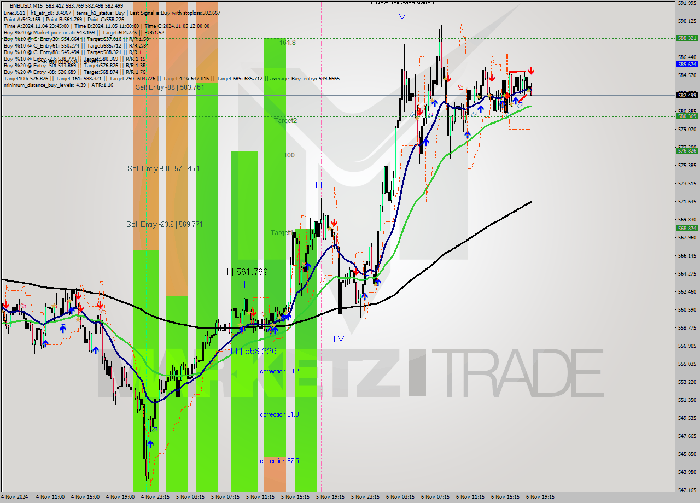Click the '5 Nov 15:15' time label
Image resolution: width=700 pixels, height=503 pixels.
coord(295,497)
